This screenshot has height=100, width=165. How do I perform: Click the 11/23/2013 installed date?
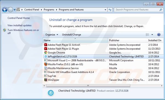pyautogui.click(x=154, y=49)
